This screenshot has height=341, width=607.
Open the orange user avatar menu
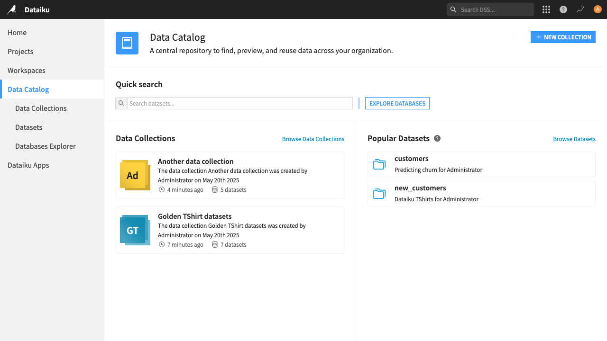[x=598, y=9]
